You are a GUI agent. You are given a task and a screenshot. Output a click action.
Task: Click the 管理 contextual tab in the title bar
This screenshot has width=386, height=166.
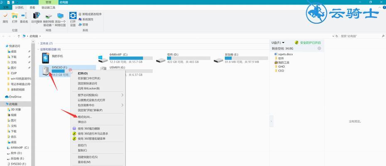(x=48, y=2)
